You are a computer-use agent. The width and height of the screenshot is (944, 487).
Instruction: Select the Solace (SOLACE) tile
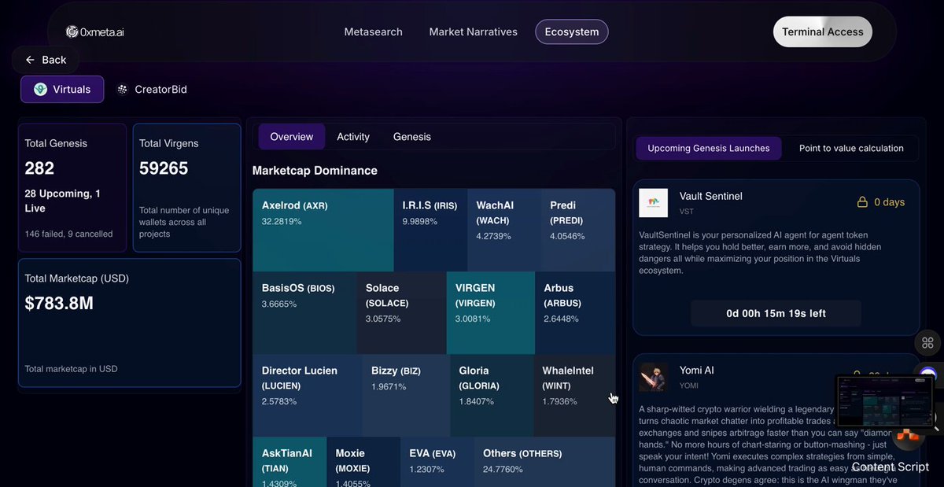coord(401,313)
